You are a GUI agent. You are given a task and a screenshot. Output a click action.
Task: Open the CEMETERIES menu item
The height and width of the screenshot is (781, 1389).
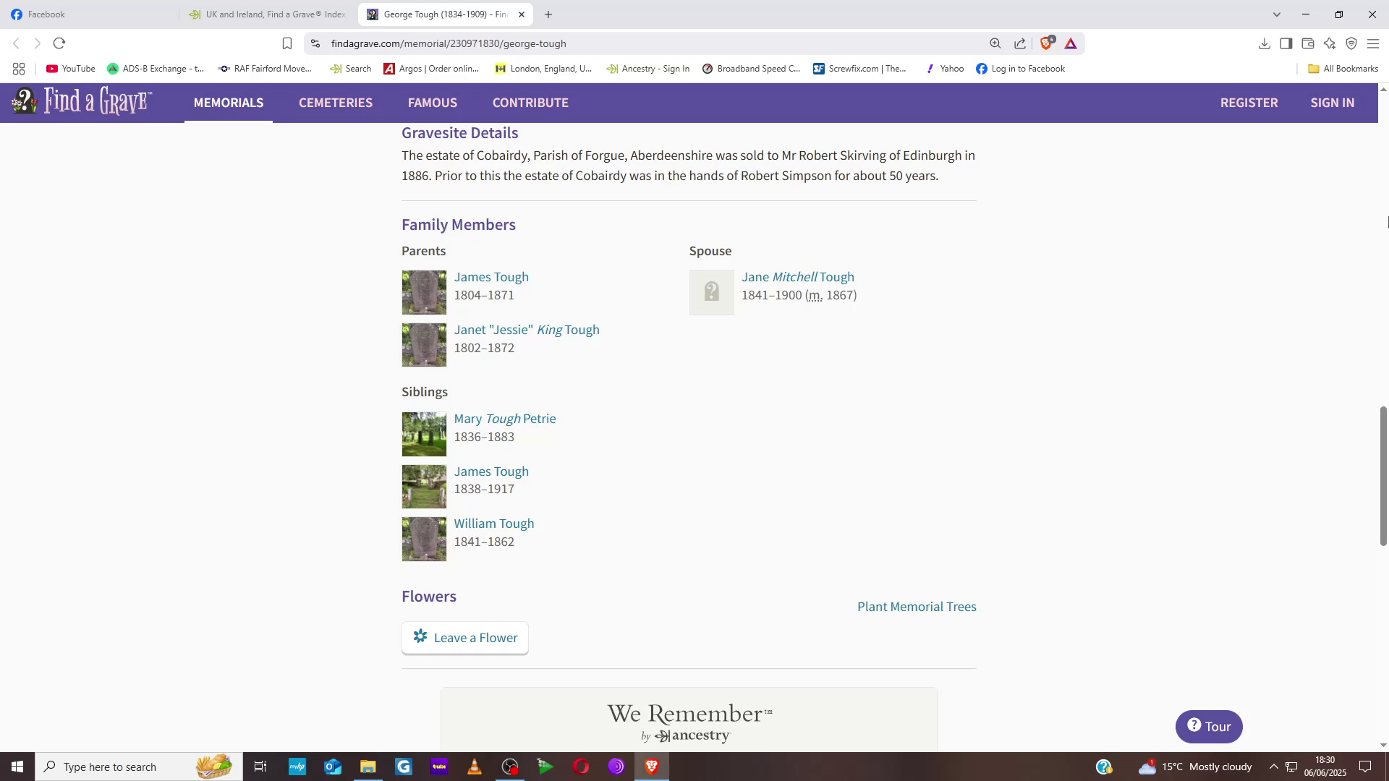(x=336, y=103)
